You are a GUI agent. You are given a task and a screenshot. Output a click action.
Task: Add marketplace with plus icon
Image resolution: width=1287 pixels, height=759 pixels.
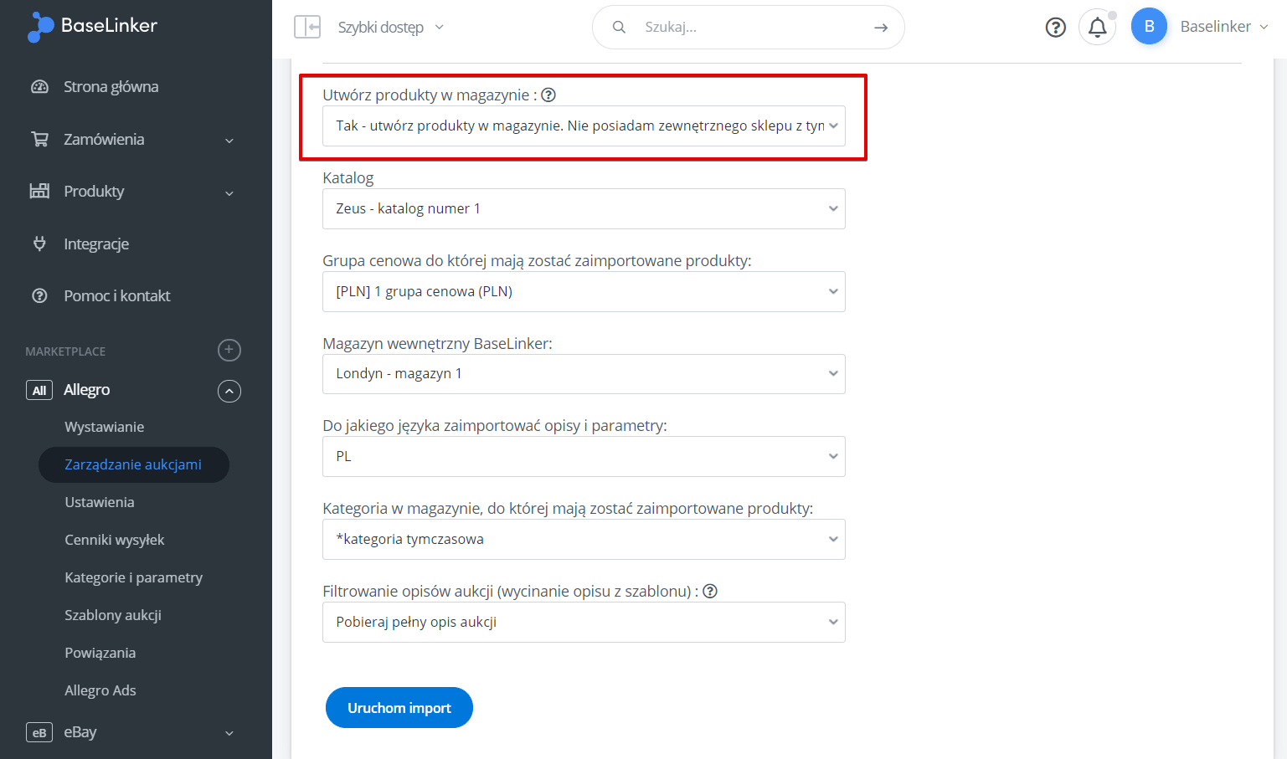[229, 350]
